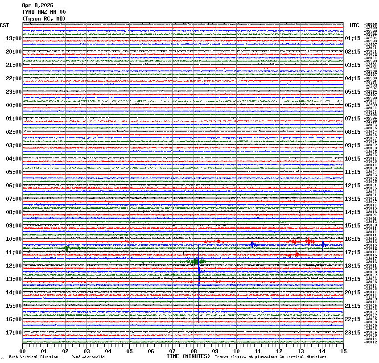Click the CST timezone label
Viewport: 379px width, 363px height.
[x=4, y=25]
